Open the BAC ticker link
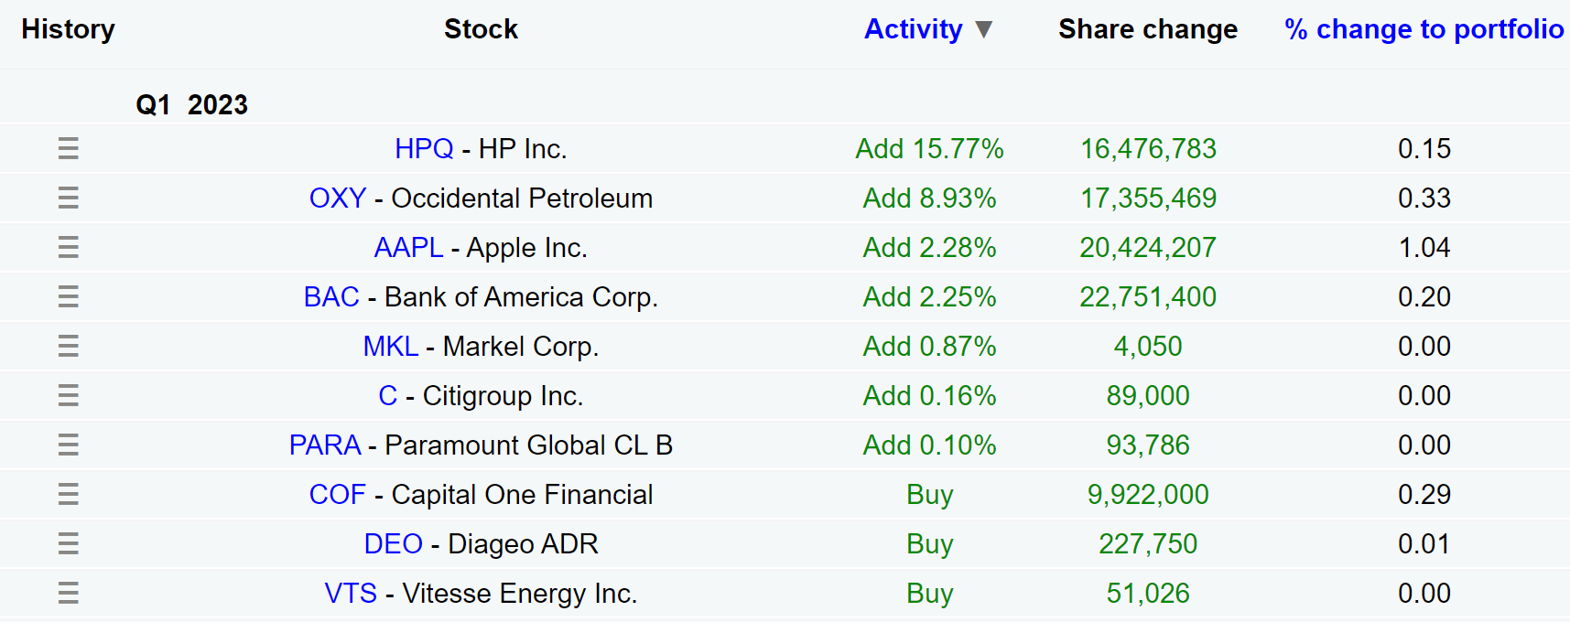 pos(331,296)
